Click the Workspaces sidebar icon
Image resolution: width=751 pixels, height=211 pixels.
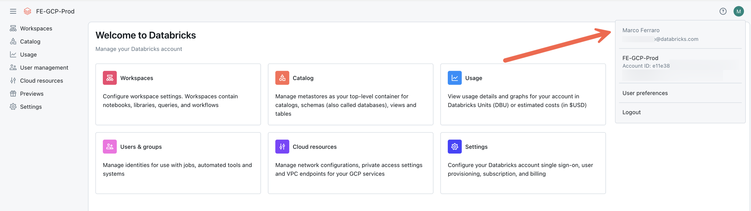pos(13,29)
